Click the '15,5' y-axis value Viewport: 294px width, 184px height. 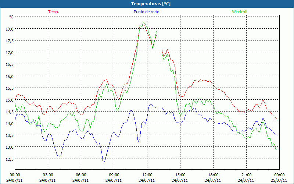click(x=10, y=88)
